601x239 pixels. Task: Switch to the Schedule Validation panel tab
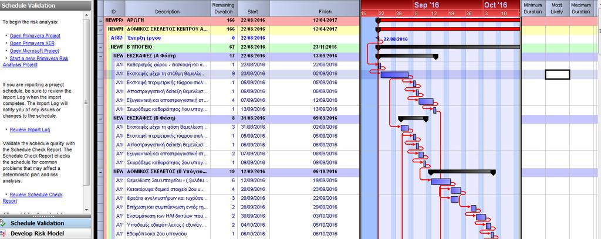tap(46, 223)
